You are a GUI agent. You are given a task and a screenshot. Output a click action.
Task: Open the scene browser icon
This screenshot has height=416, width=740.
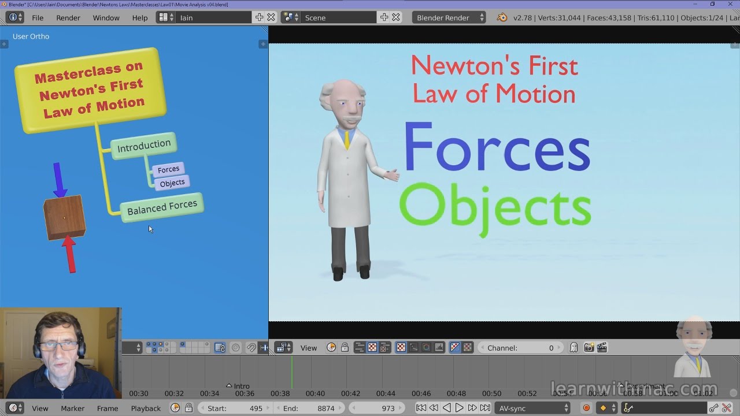pos(291,18)
